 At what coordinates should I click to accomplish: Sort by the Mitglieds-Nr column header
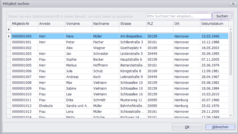(24, 24)
